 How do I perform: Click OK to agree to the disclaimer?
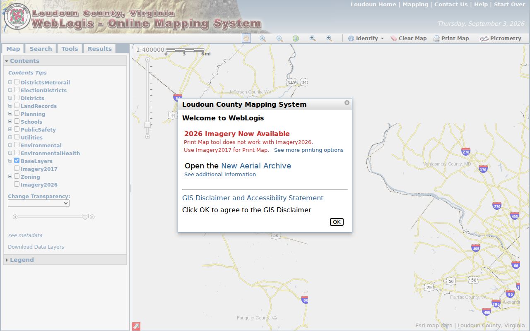point(337,222)
